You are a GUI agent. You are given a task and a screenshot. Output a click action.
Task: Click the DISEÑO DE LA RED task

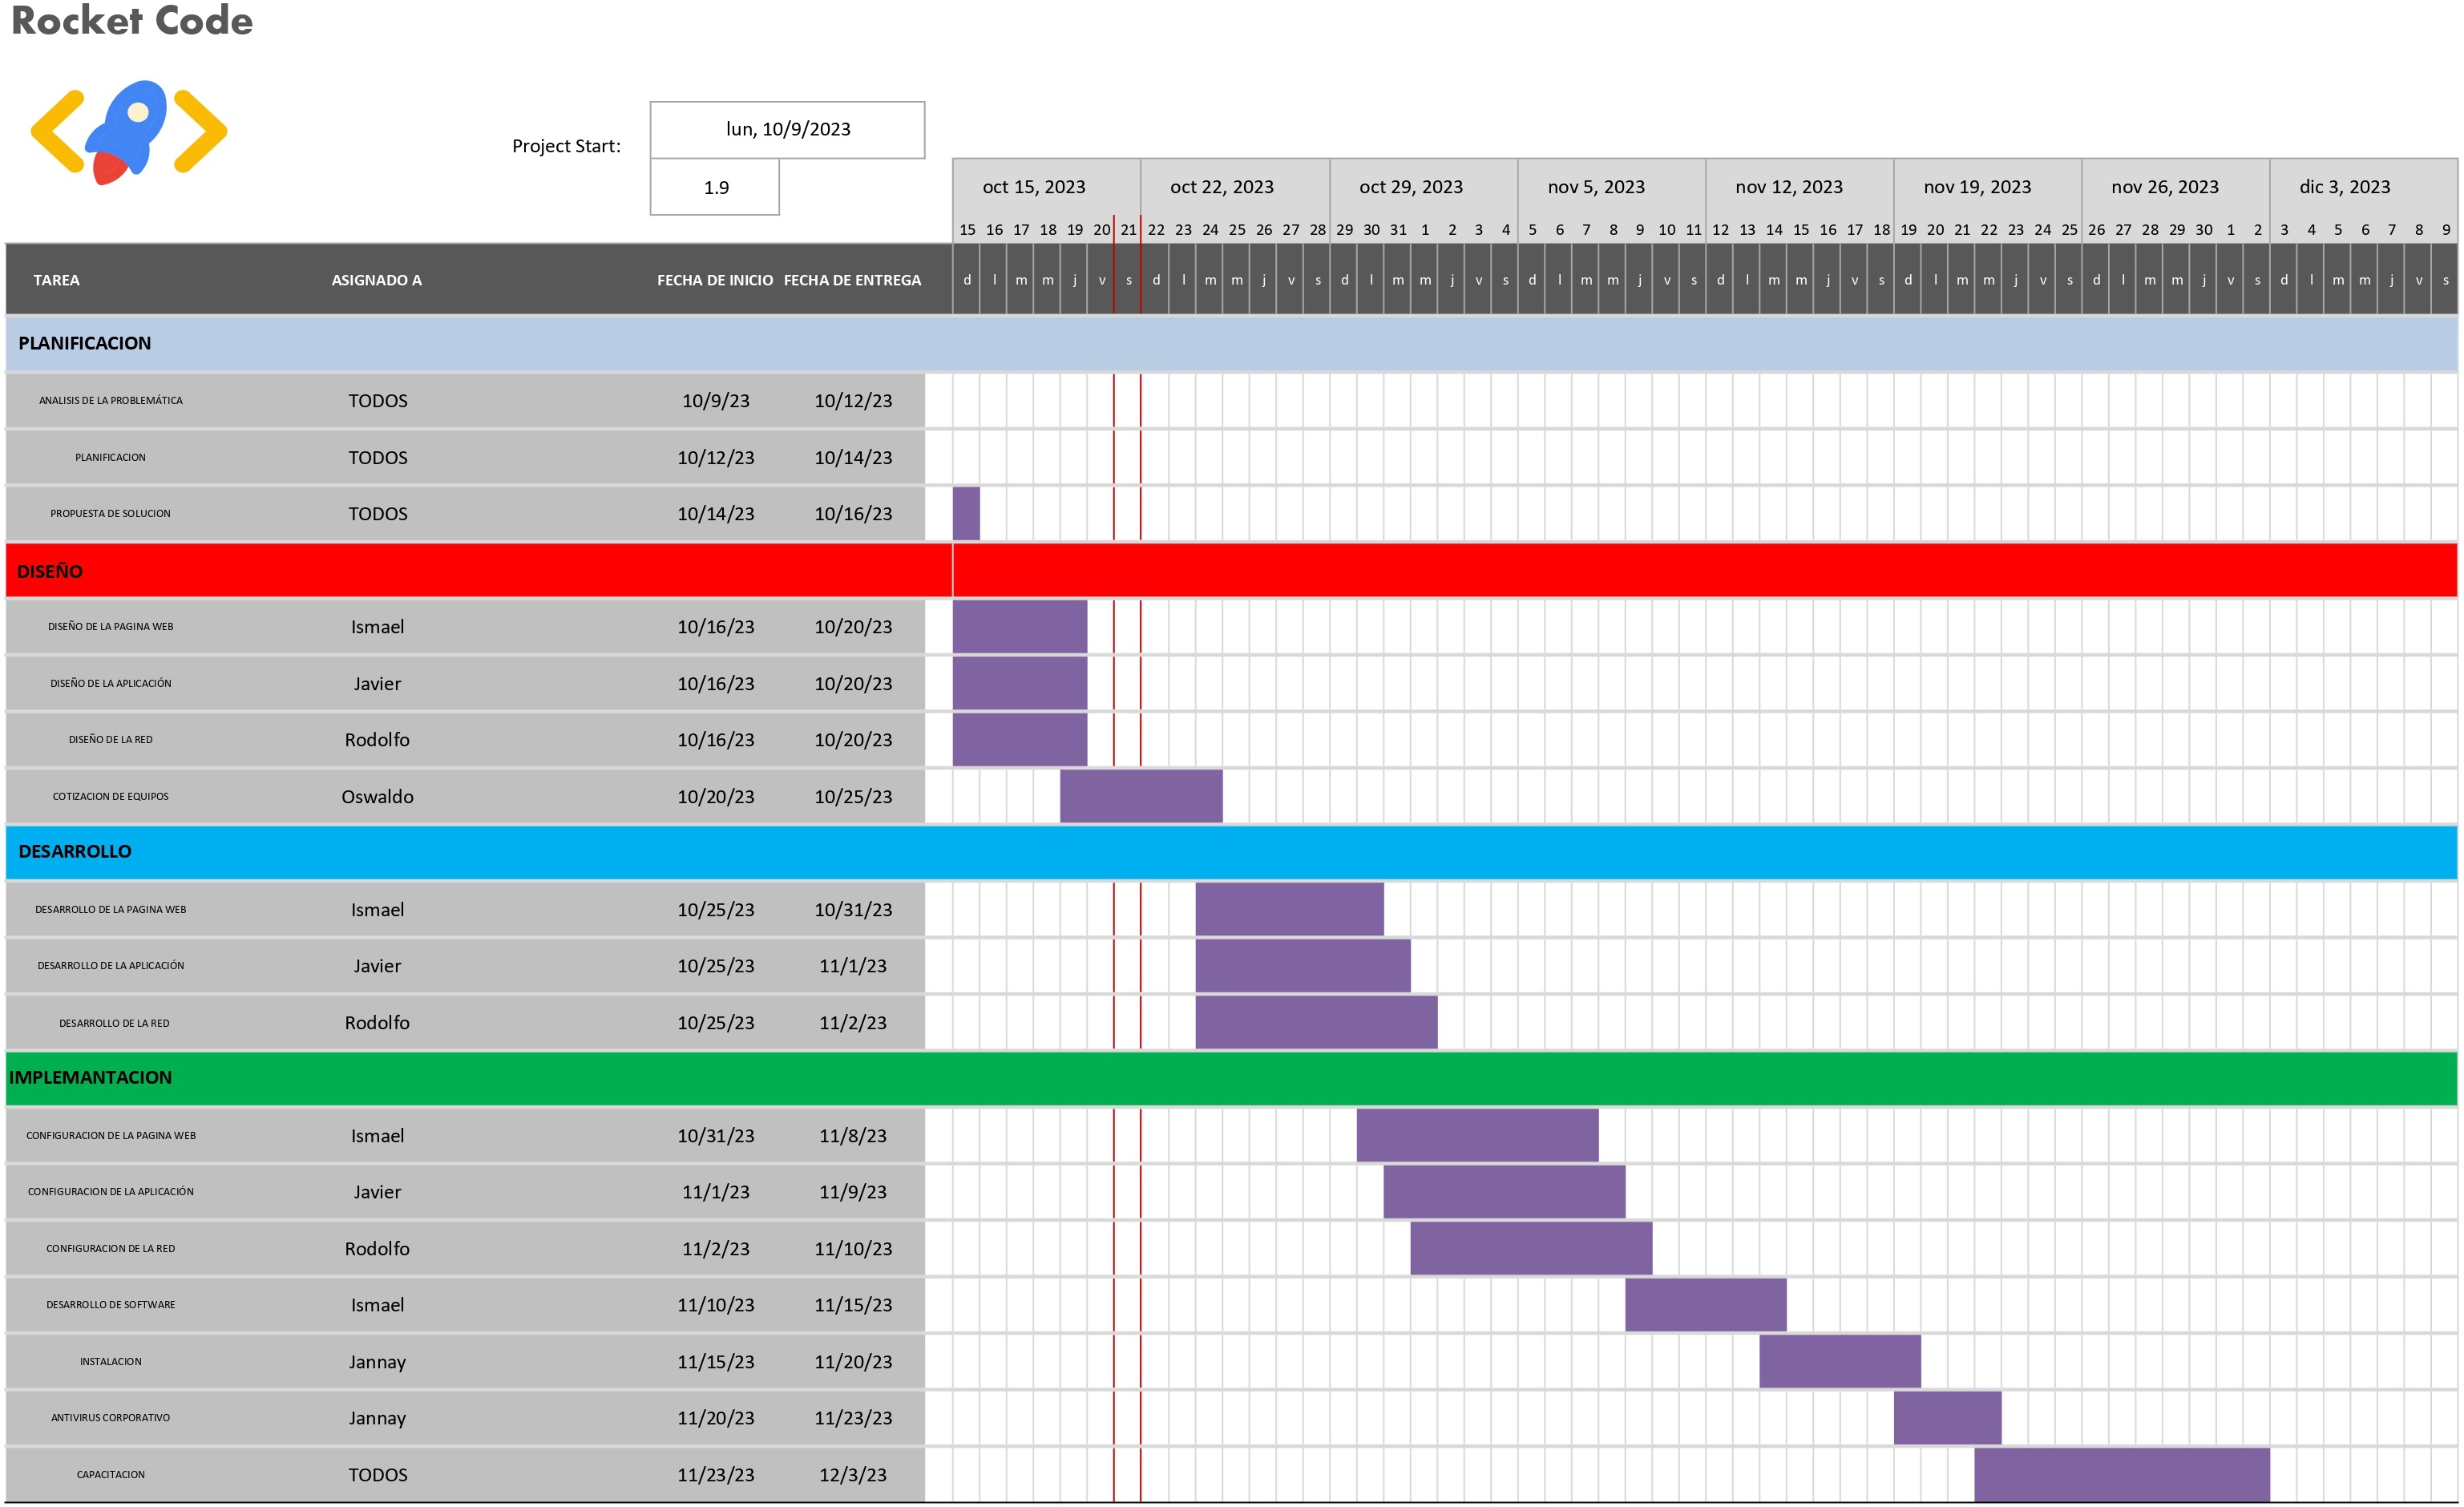click(111, 739)
